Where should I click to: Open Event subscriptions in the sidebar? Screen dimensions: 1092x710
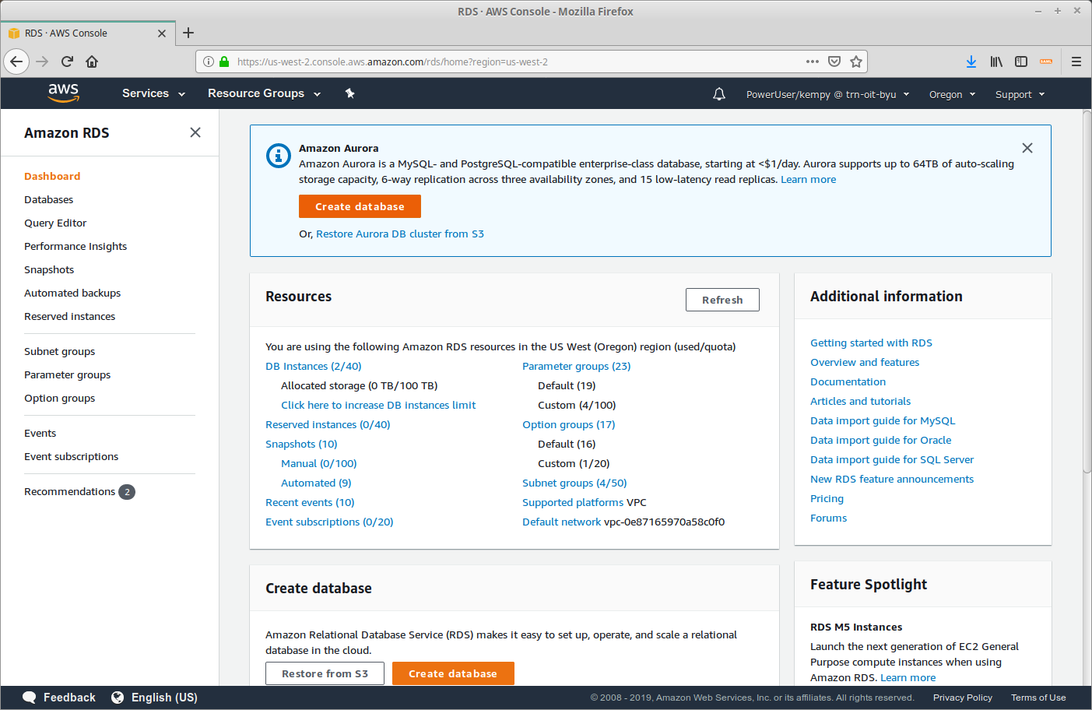coord(71,457)
